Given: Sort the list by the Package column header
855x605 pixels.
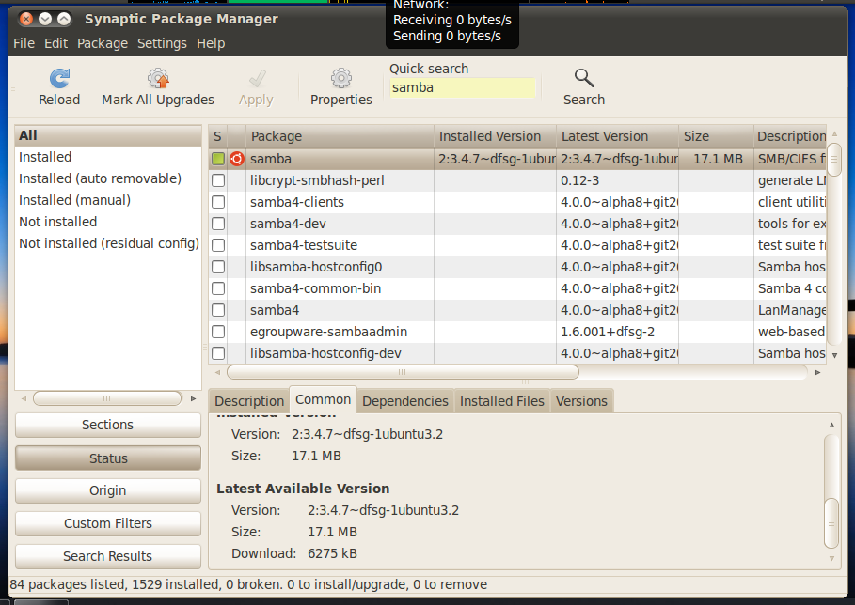Looking at the screenshot, I should (x=339, y=136).
